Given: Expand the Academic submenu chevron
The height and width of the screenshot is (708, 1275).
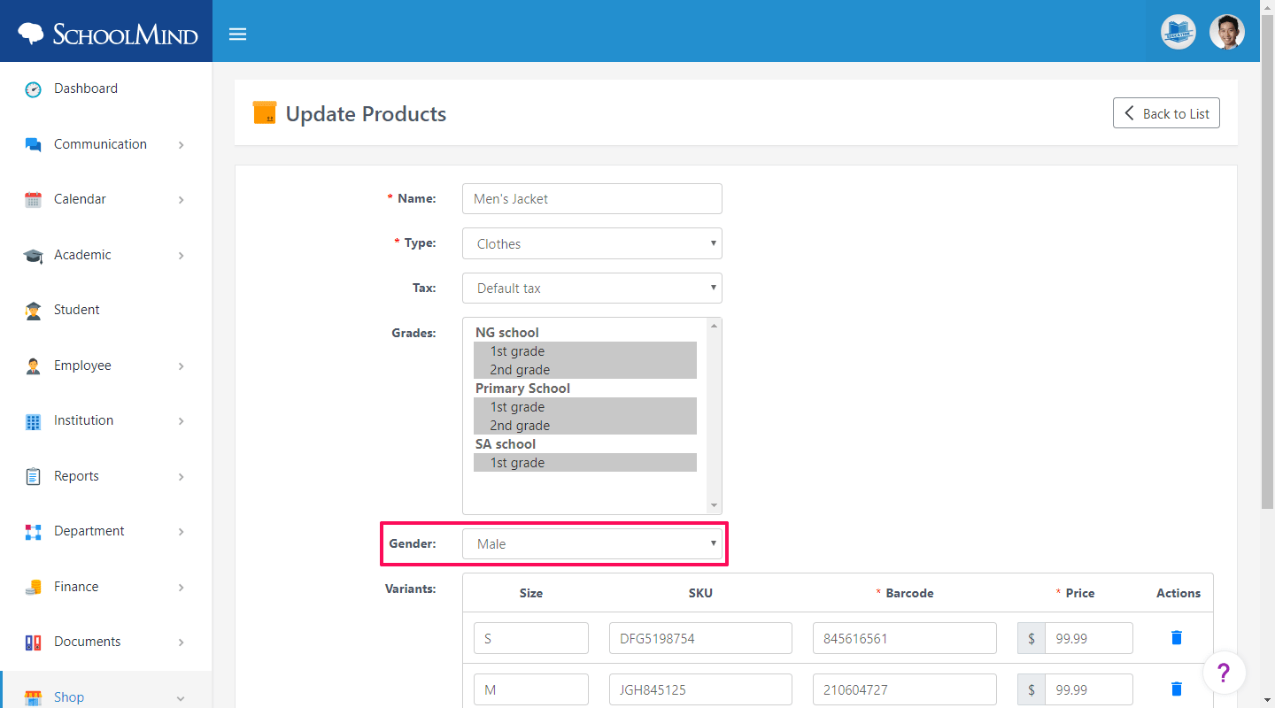Looking at the screenshot, I should pos(181,256).
